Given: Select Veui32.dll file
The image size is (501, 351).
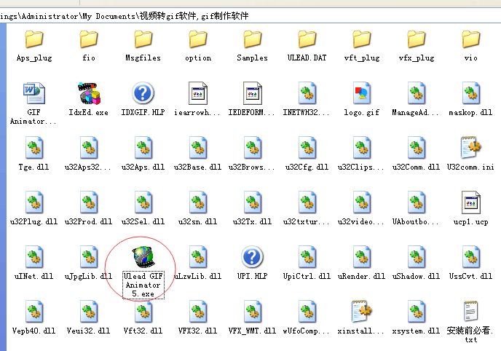Looking at the screenshot, I should [89, 312].
